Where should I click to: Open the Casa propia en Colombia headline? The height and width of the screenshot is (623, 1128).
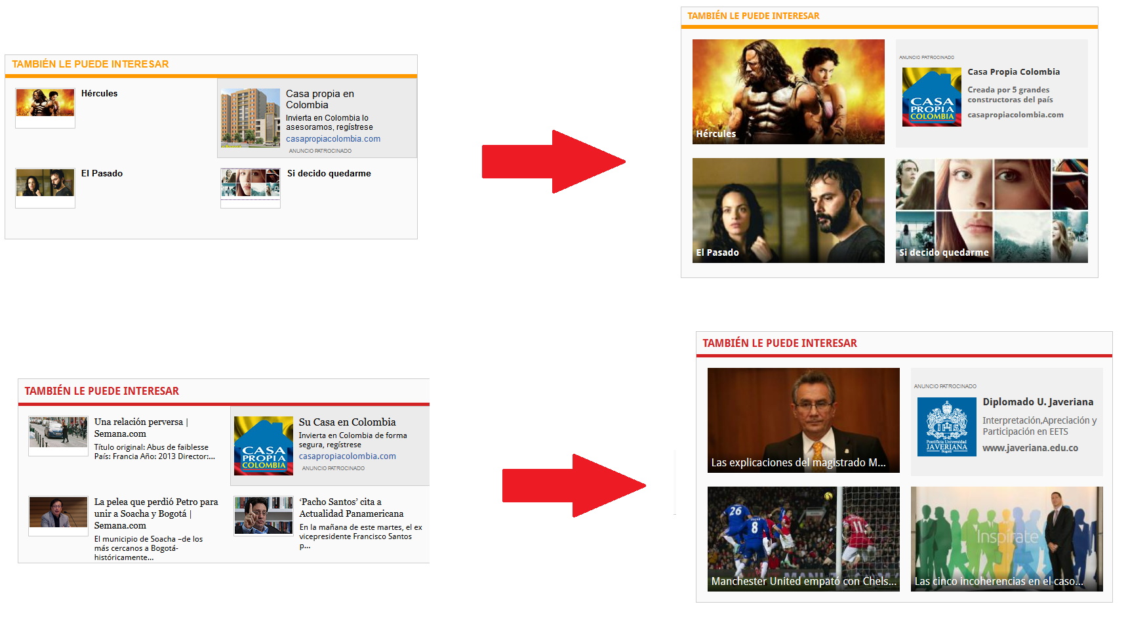tap(320, 100)
